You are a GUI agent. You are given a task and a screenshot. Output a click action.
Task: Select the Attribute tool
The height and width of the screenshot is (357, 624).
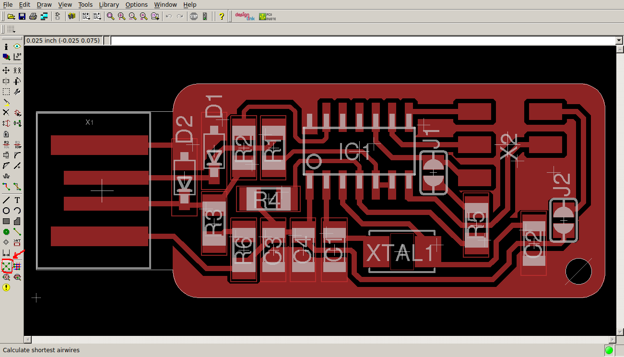17,242
